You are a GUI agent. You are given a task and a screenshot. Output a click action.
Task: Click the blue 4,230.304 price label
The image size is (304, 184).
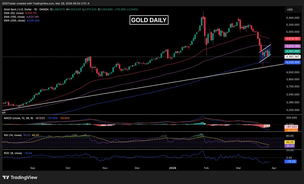tap(292, 62)
